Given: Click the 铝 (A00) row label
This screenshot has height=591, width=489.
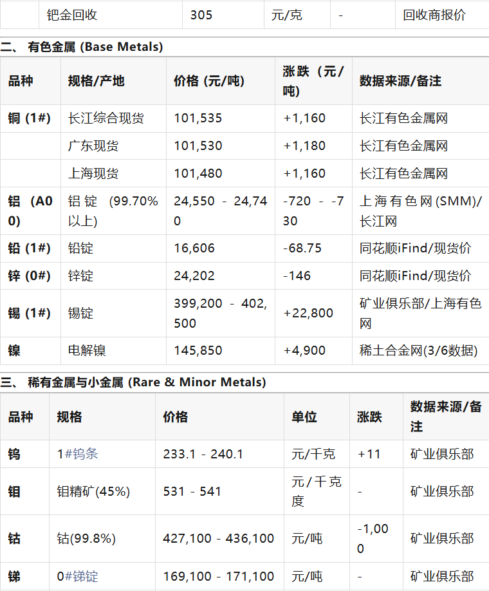Looking at the screenshot, I should click(30, 211).
